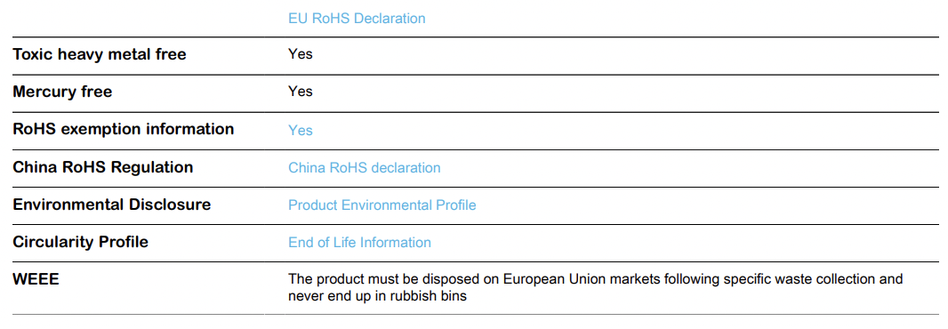Viewport: 948px width, 329px height.
Task: Click the Yes value for Toxic heavy metal free
Action: [301, 54]
